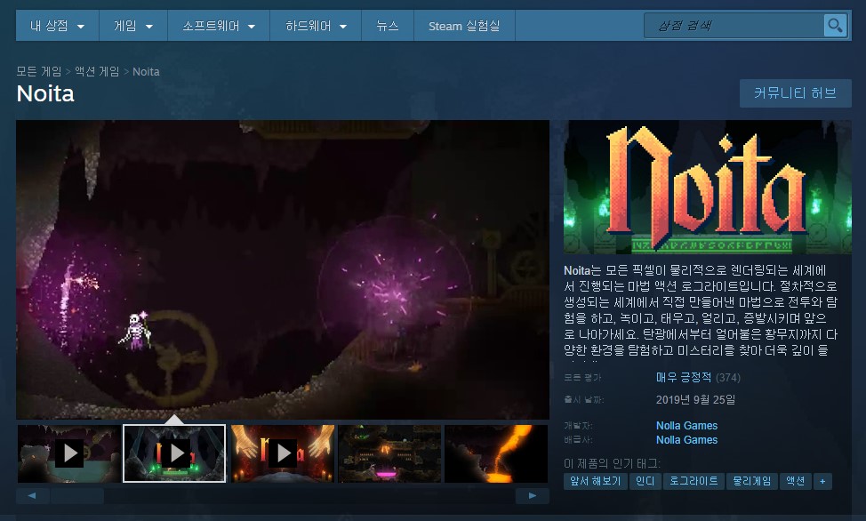Screen dimensions: 866x521
Task: Click the 매우 긍정적 review summary link
Action: [x=684, y=377]
